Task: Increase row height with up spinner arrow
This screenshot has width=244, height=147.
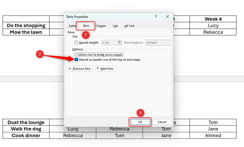Action: [119, 41]
